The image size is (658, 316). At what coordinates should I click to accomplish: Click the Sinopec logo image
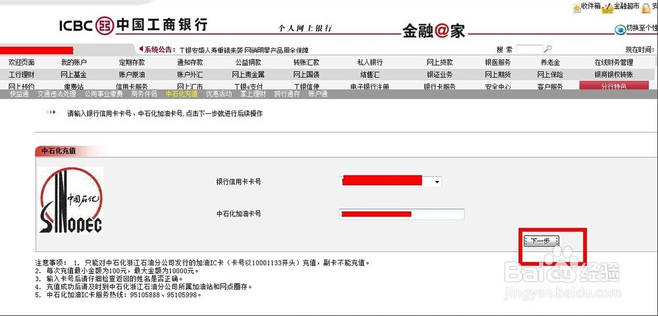pos(70,200)
